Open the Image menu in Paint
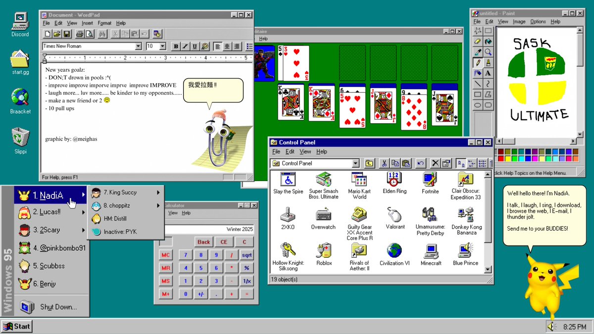594x334 pixels. [x=519, y=22]
